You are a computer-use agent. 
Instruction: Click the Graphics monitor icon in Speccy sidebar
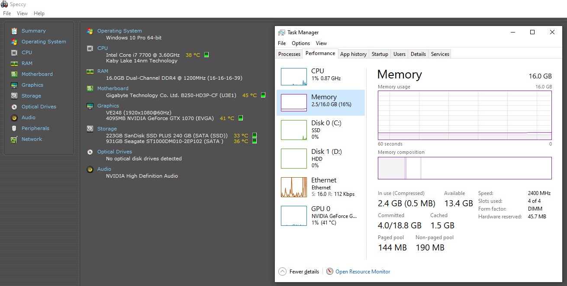14,85
